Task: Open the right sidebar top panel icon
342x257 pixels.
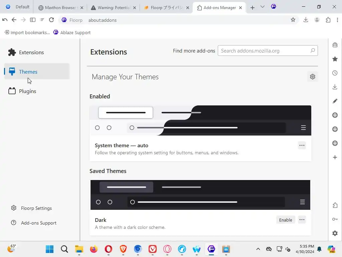Action: [335, 45]
